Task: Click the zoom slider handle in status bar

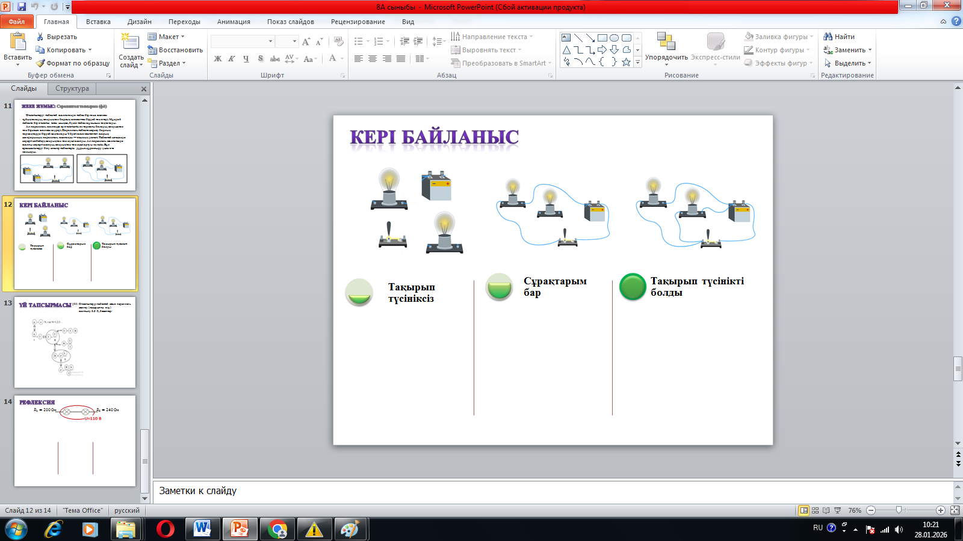Action: 899,510
